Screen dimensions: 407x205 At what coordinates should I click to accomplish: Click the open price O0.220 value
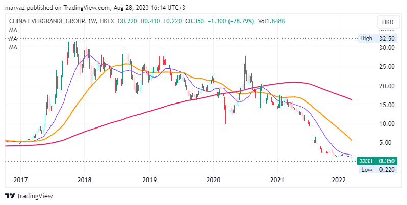click(127, 21)
